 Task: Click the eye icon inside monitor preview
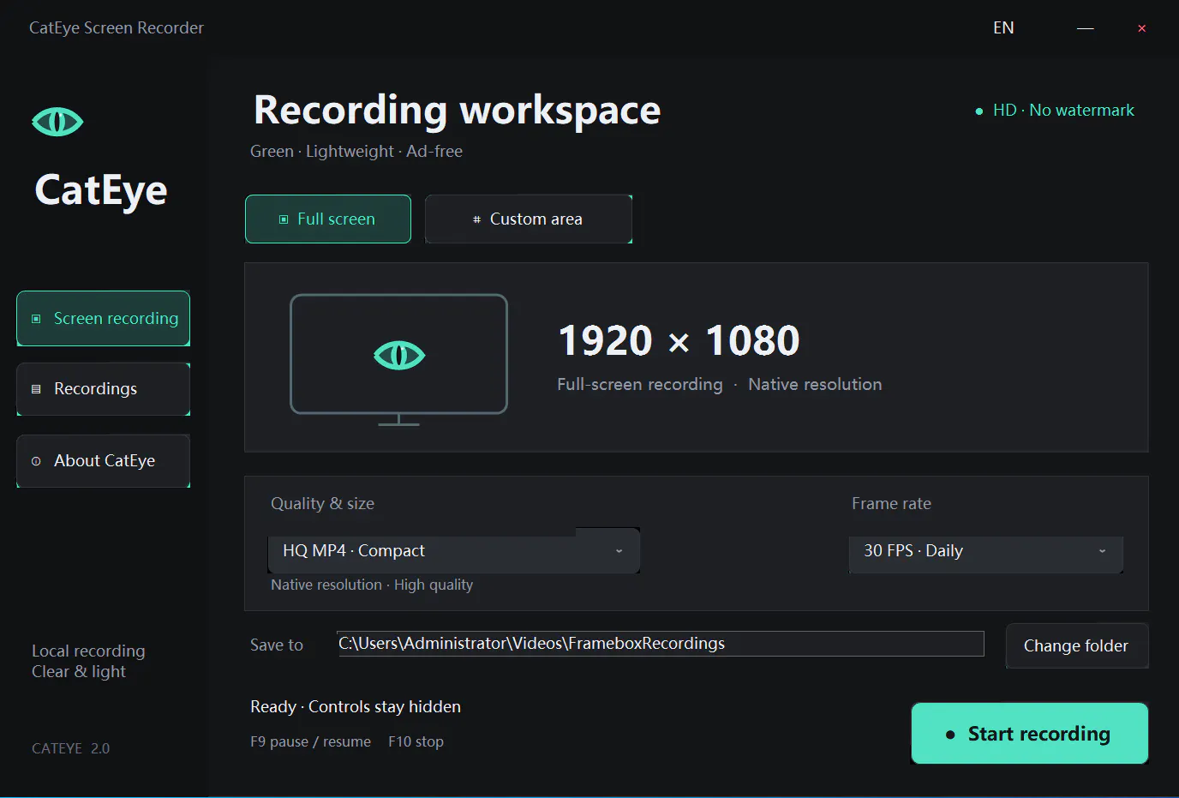tap(399, 355)
